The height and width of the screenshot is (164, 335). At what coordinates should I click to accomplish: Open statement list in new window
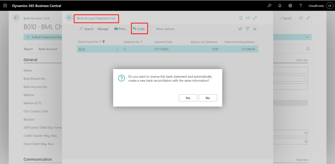point(248,18)
